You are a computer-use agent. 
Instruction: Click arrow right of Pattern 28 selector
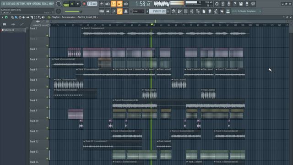click(168, 11)
